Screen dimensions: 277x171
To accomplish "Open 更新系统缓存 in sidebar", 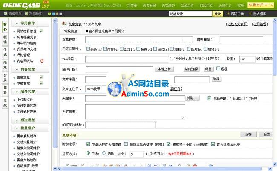I will (x=26, y=136).
